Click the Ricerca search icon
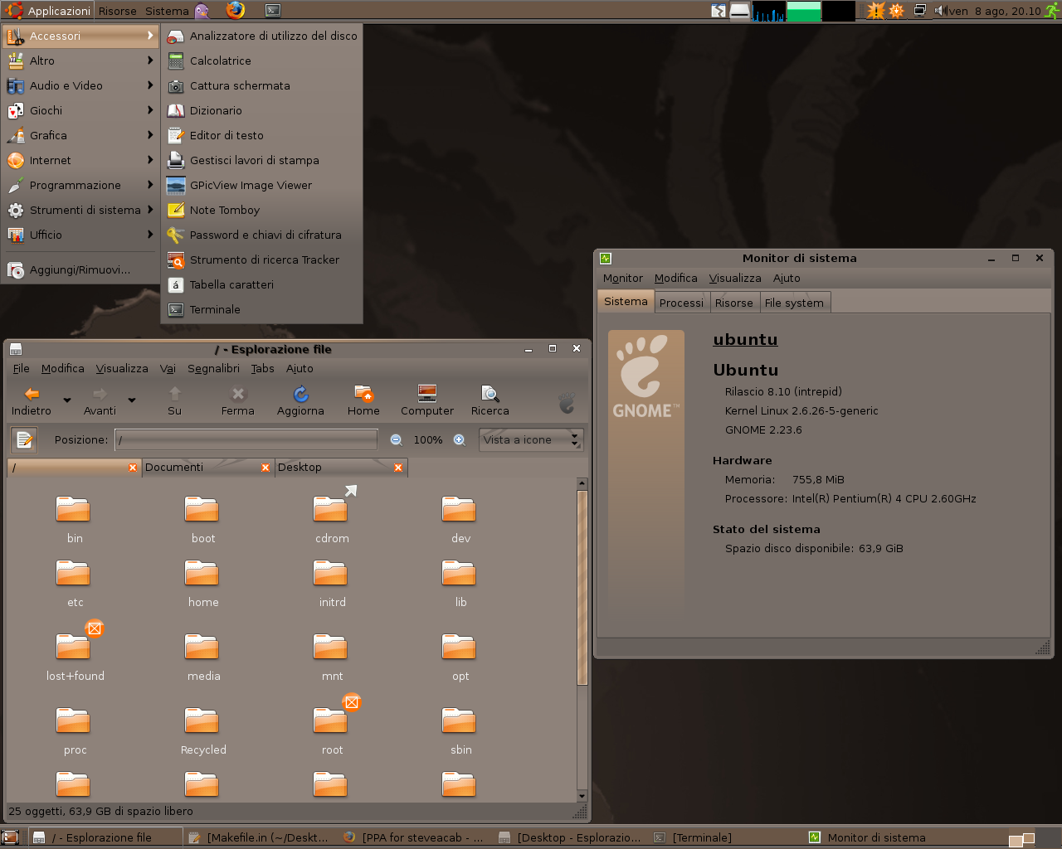 click(x=490, y=400)
